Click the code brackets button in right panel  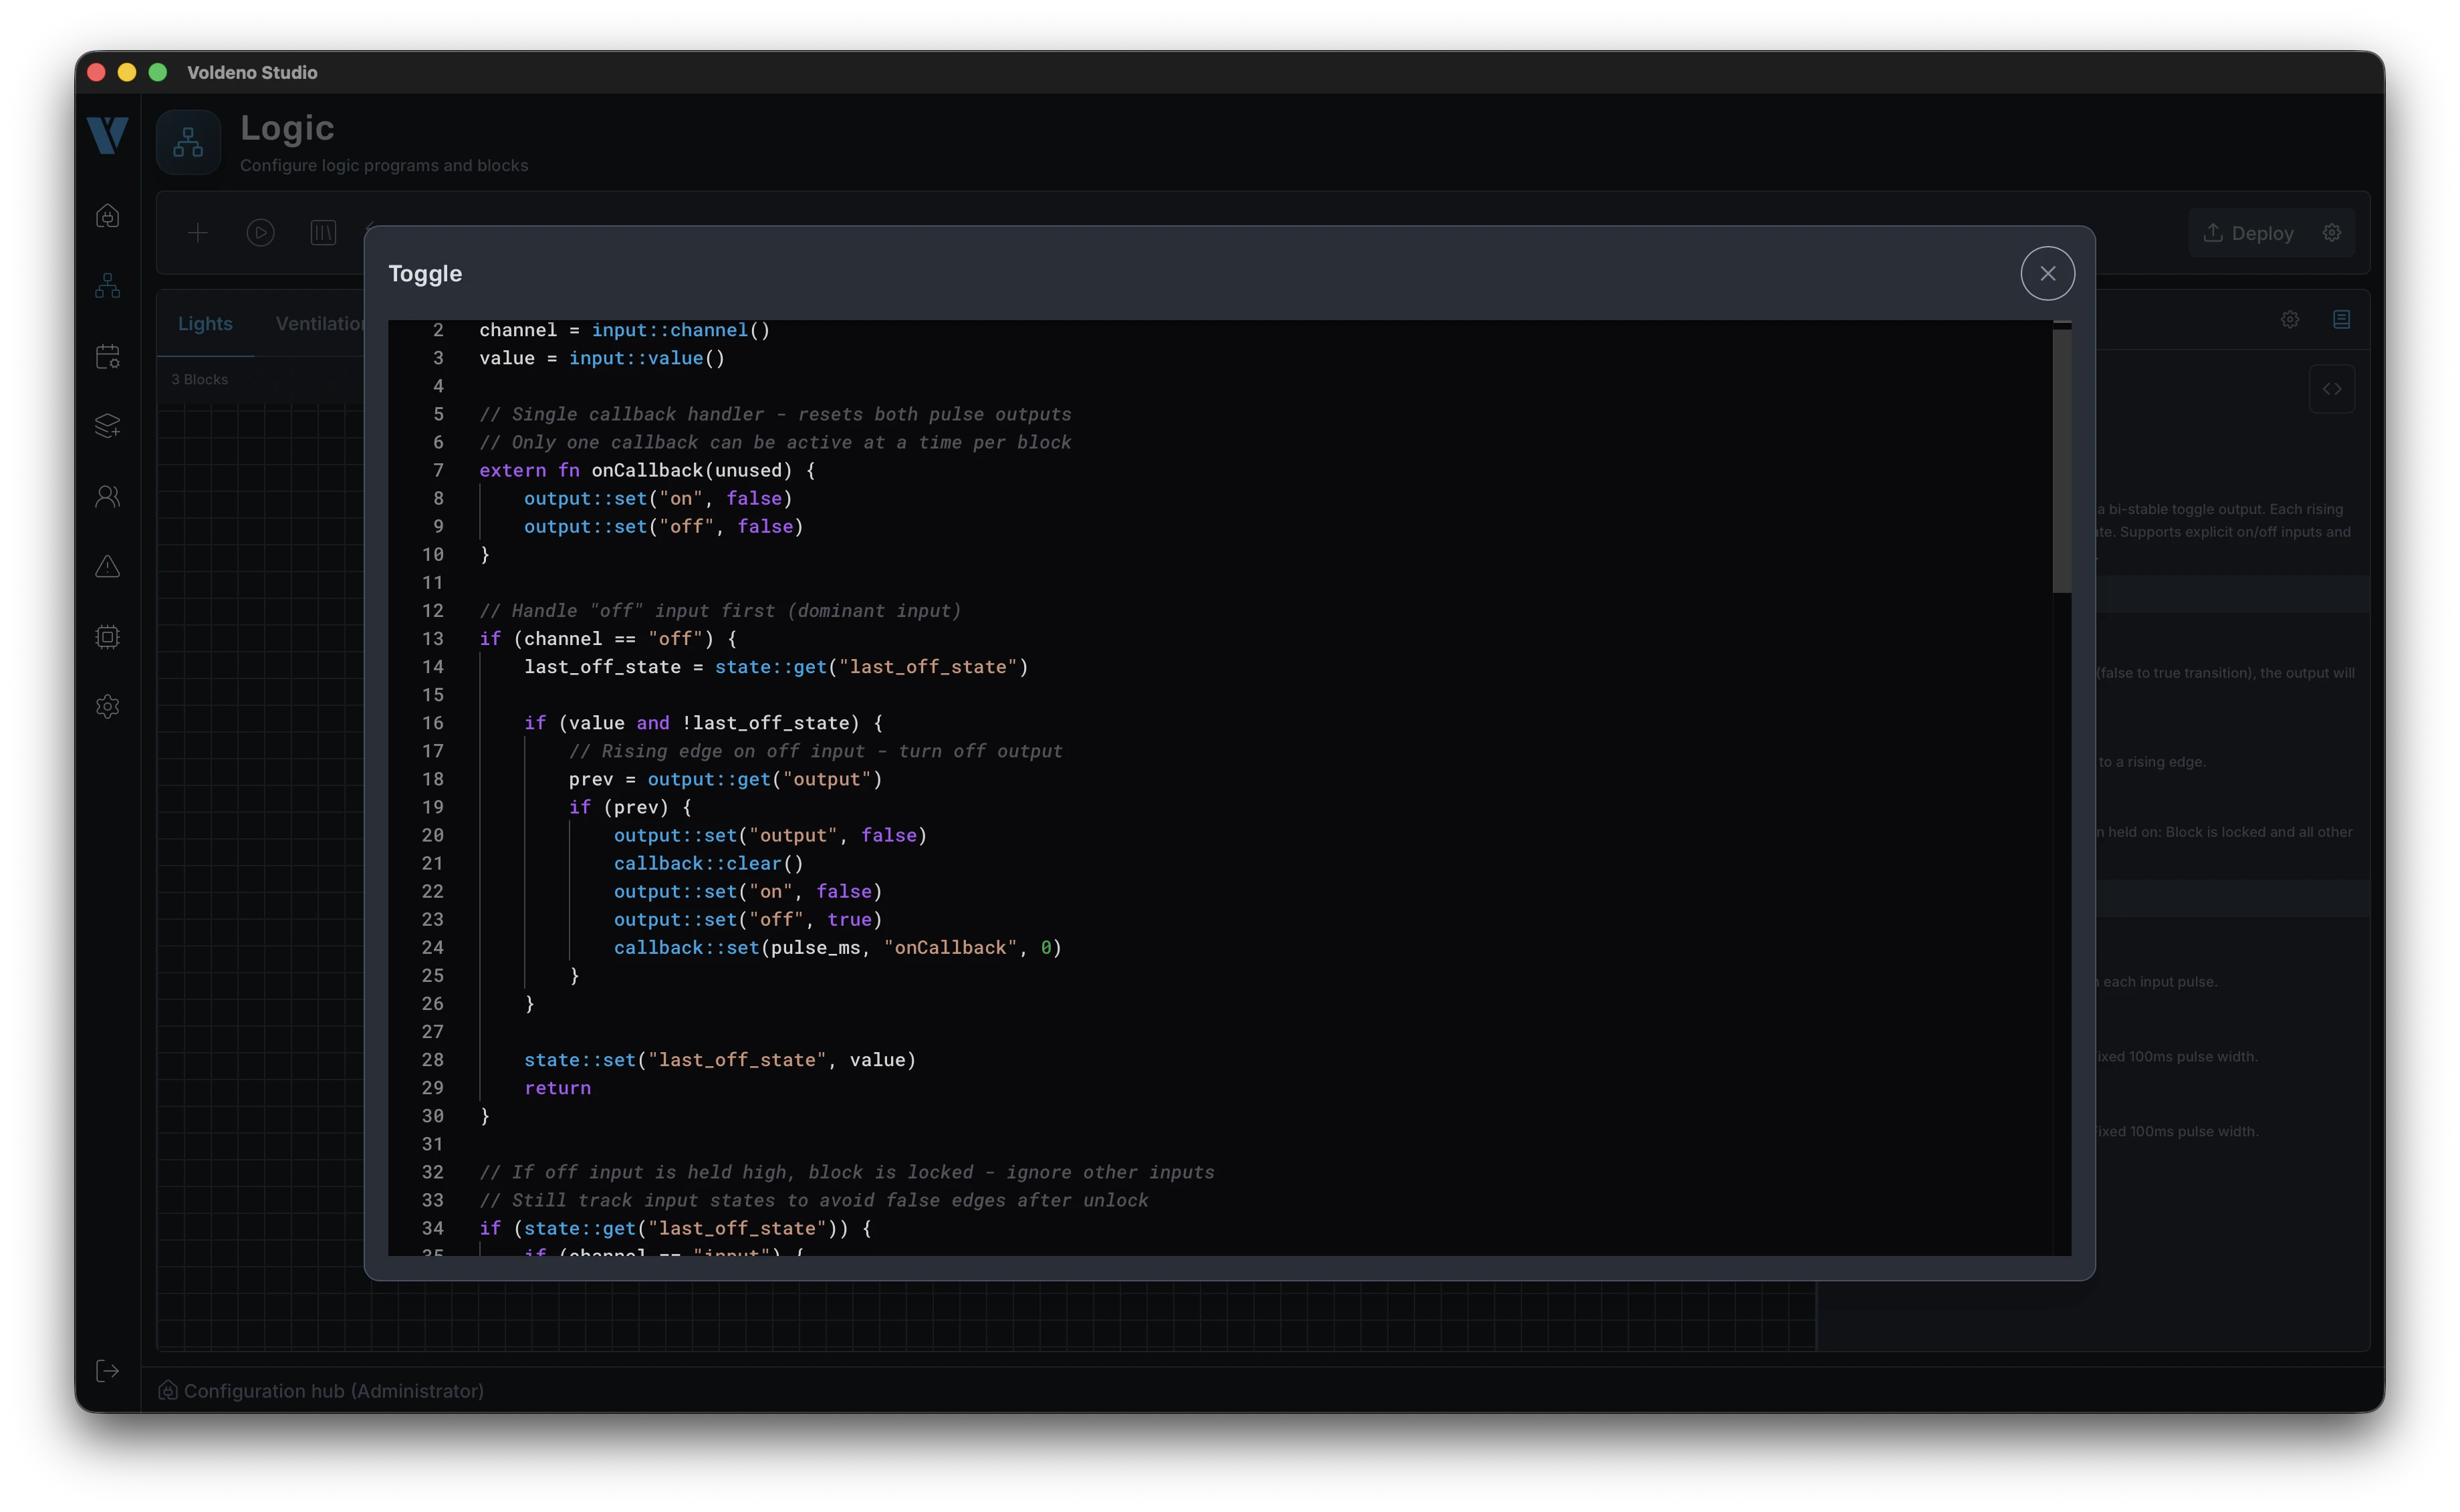pos(2332,389)
